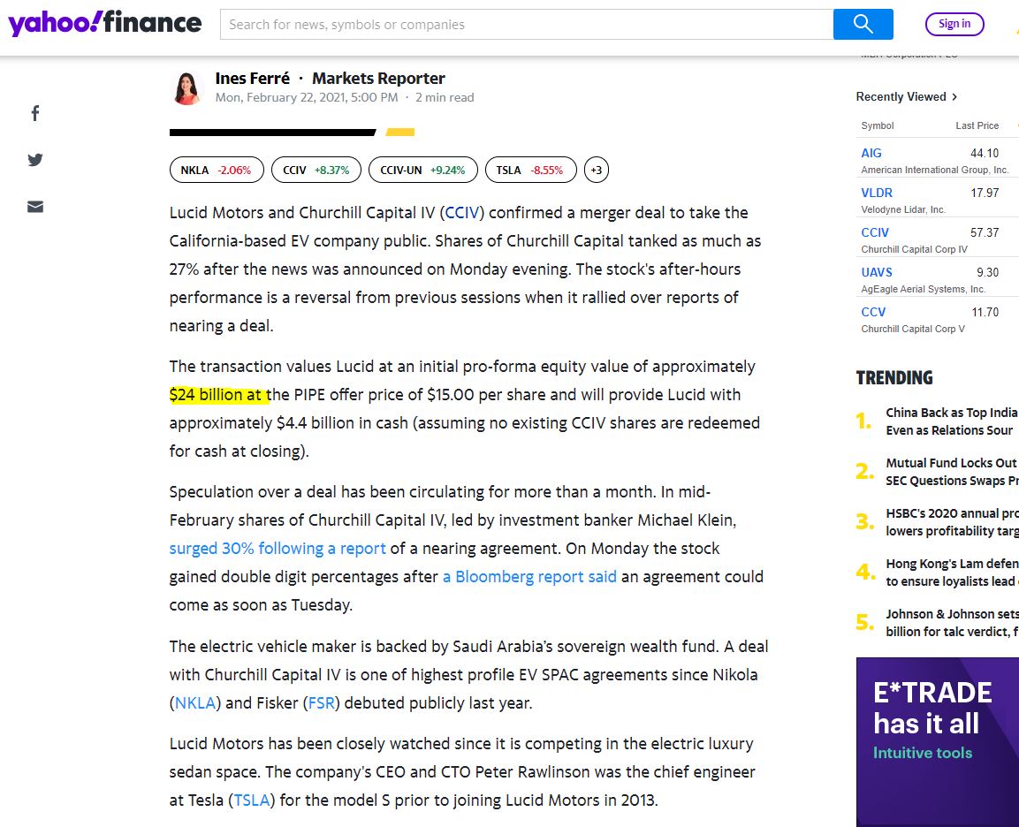Viewport: 1019px width, 827px height.
Task: Focus the news and symbols search field
Action: [x=527, y=24]
